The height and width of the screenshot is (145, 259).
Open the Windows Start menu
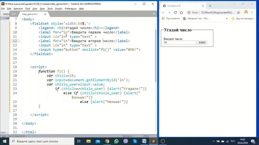tap(4, 141)
